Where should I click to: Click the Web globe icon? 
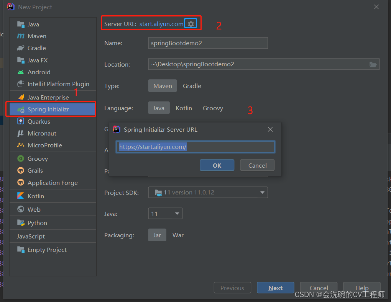[21, 209]
